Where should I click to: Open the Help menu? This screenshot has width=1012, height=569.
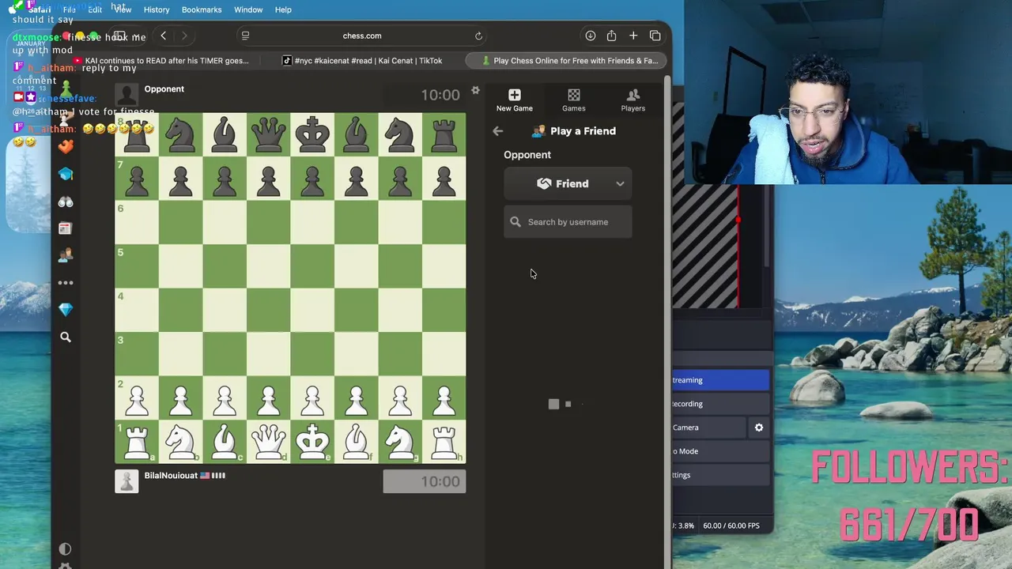(283, 9)
